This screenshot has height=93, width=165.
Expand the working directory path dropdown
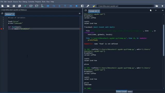pyautogui.click(x=153, y=6)
